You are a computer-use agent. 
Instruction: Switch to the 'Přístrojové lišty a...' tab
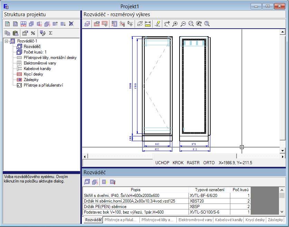pos(158,220)
